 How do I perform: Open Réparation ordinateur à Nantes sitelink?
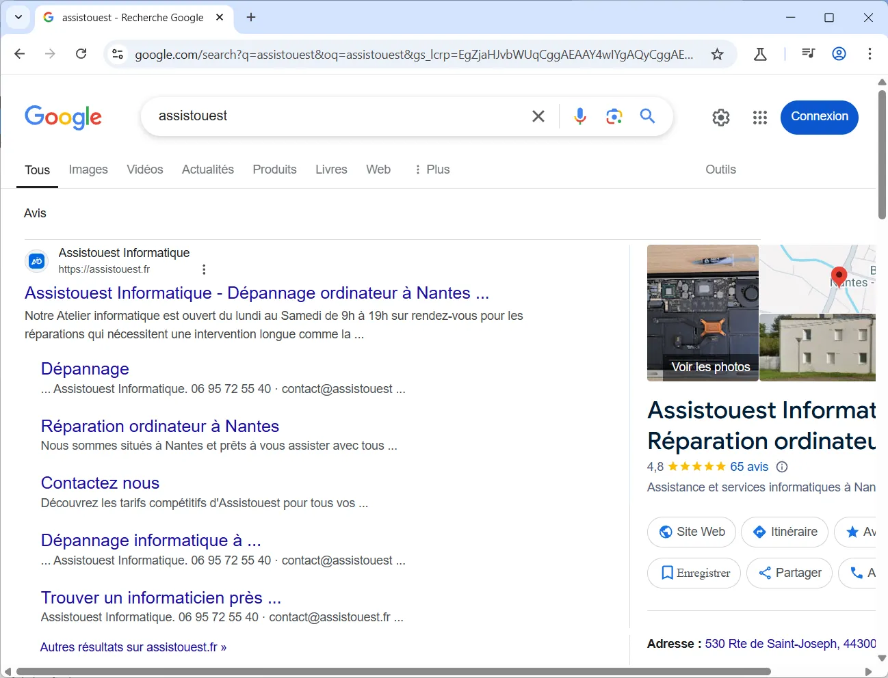160,426
